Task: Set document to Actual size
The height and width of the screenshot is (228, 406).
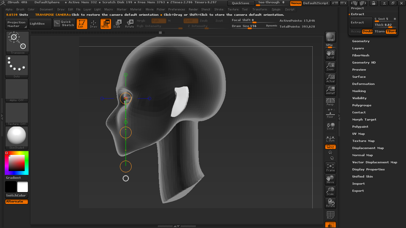Action: pyautogui.click(x=330, y=78)
